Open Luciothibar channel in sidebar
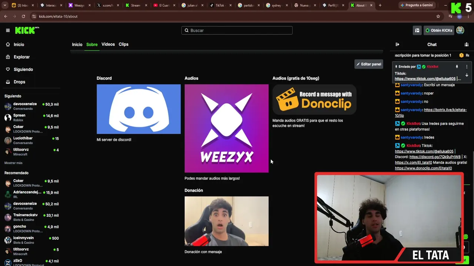This screenshot has width=474, height=266. (31, 140)
